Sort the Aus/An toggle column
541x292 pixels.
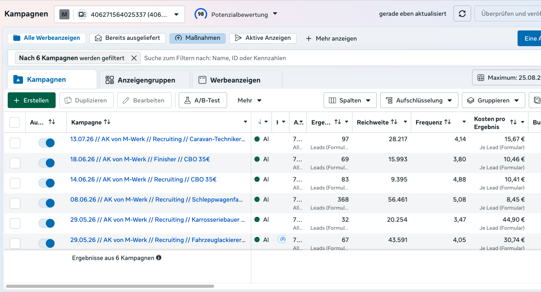click(52, 122)
